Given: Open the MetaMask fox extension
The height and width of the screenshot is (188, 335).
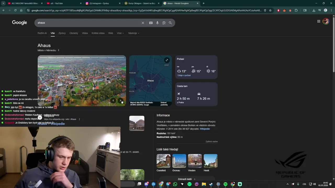Looking at the screenshot, I should [x=284, y=10].
